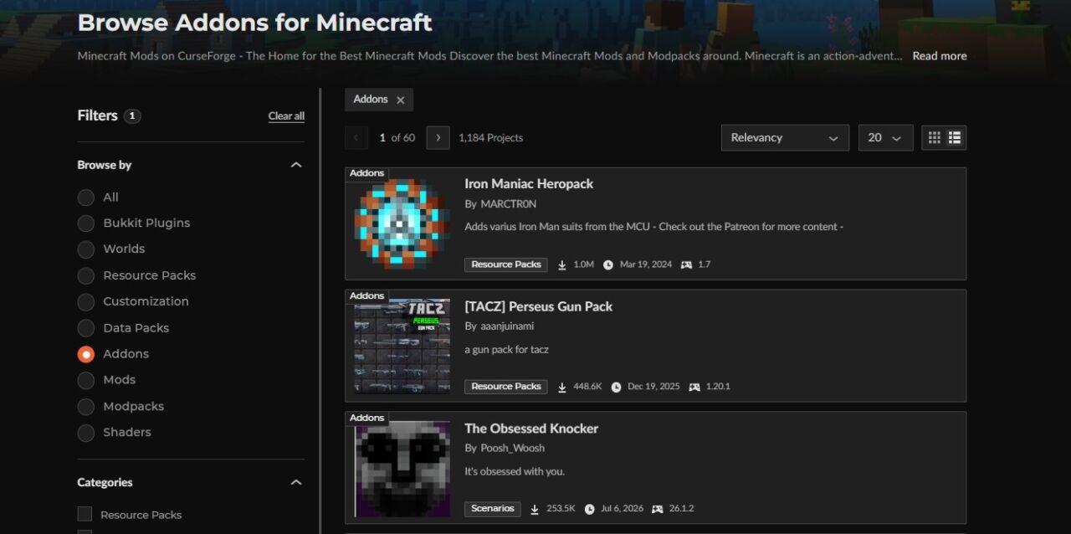Select the Modpacks radio option
The image size is (1071, 534).
(85, 407)
